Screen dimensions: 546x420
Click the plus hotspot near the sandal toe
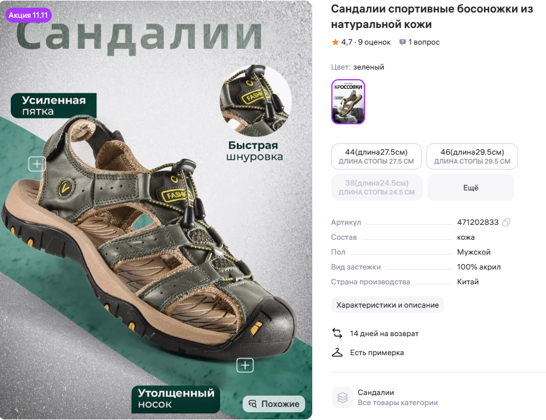(245, 365)
